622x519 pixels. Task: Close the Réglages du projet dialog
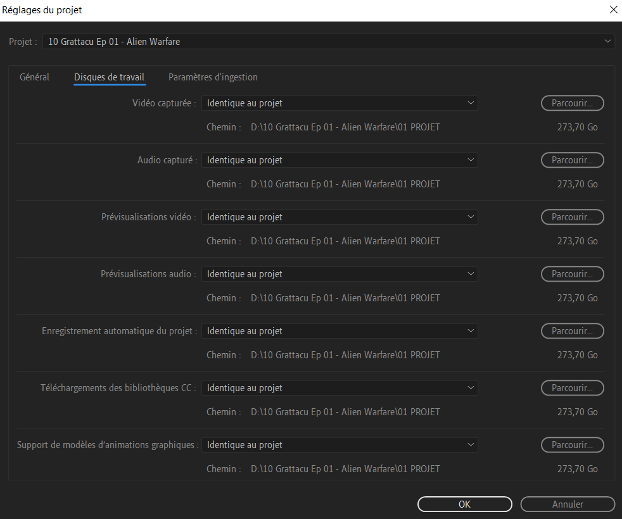click(612, 9)
